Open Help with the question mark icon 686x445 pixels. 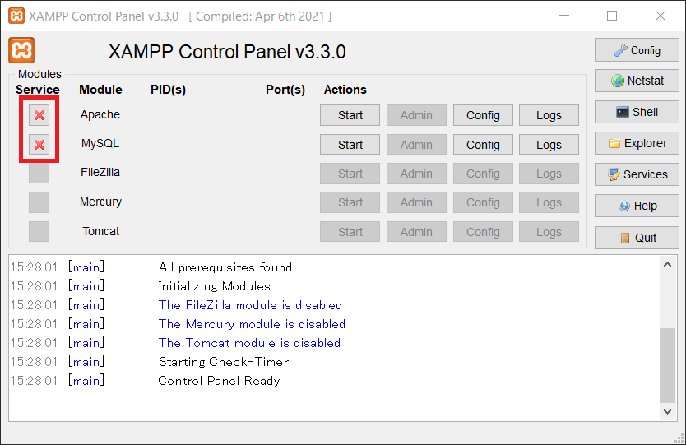637,206
